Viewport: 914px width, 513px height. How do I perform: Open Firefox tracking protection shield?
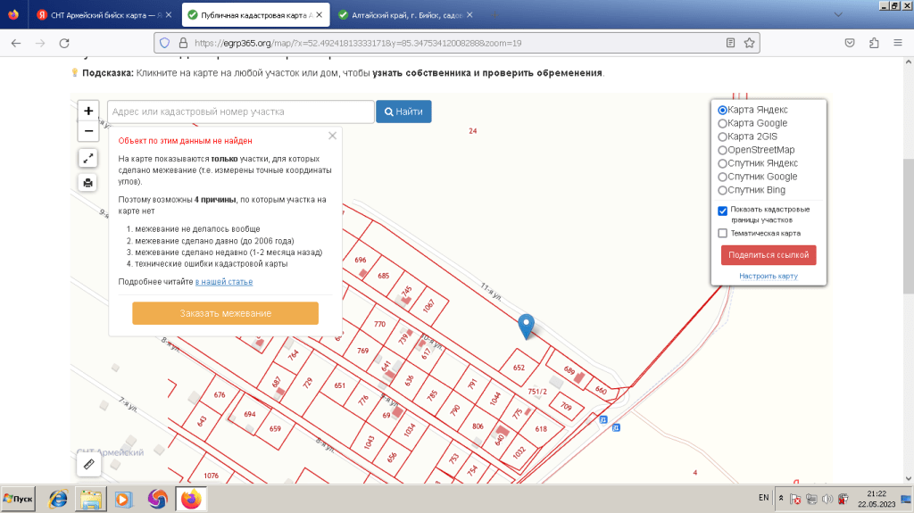tap(165, 43)
